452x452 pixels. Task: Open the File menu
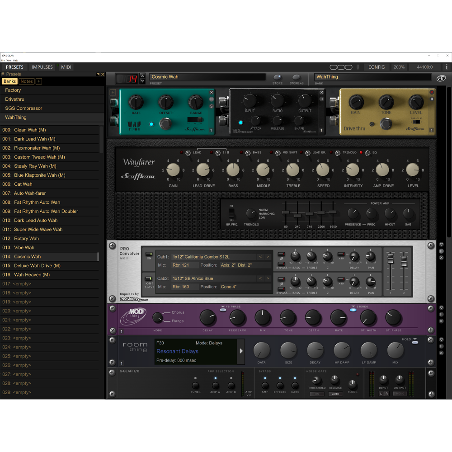pos(3,61)
